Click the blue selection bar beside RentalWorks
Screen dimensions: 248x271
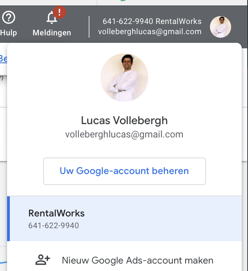pyautogui.click(x=8, y=219)
